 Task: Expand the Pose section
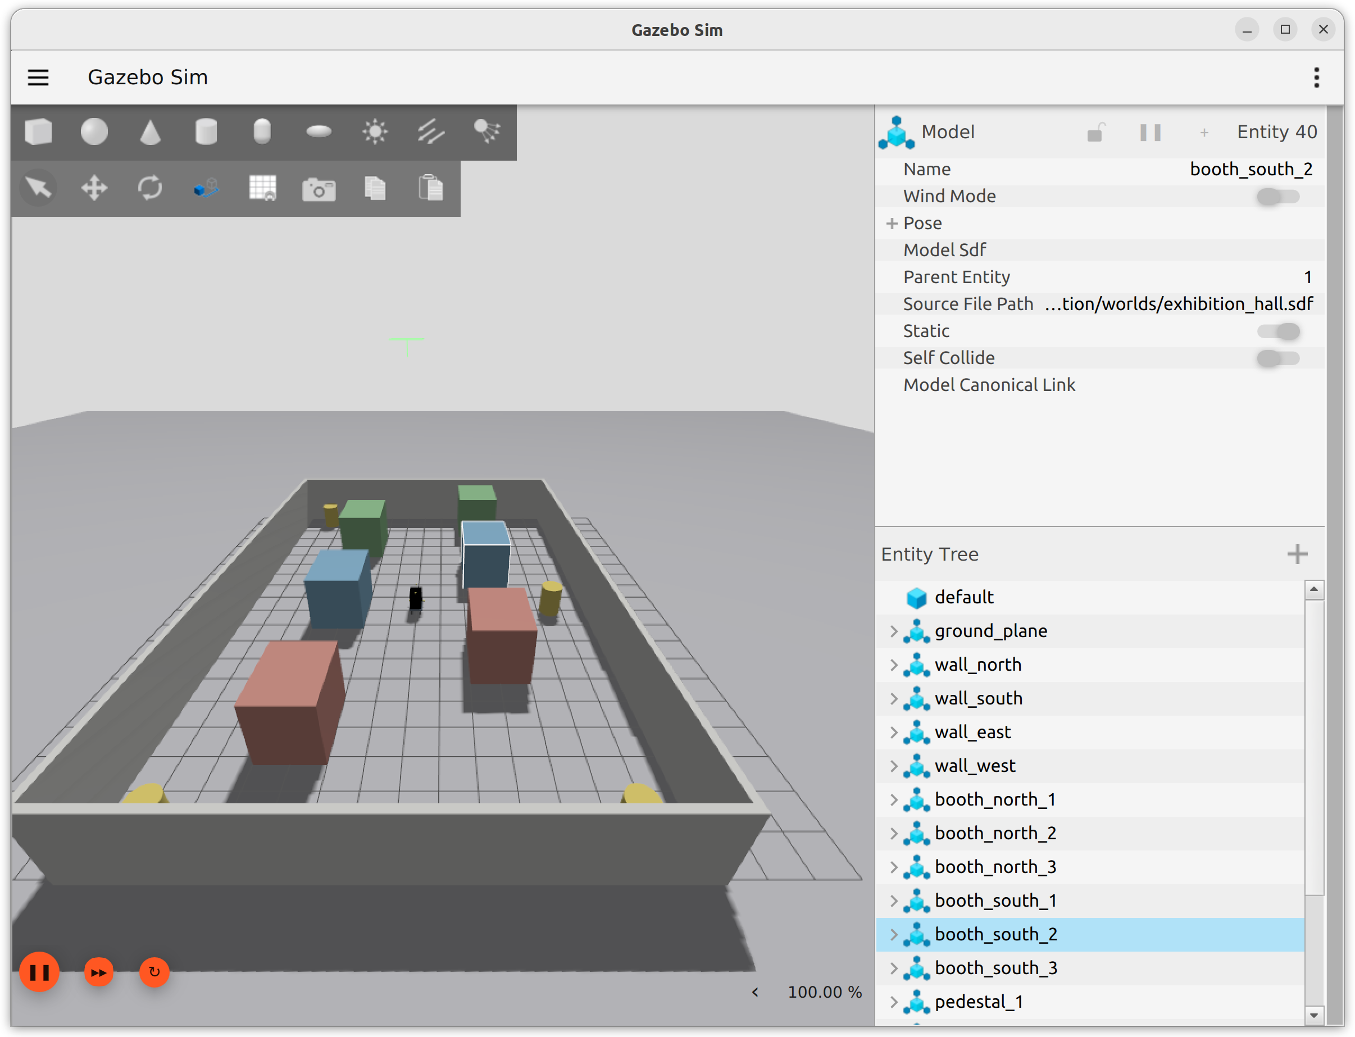892,224
